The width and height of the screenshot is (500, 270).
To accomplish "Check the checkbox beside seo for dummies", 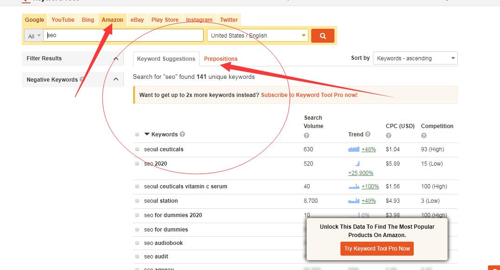I will click(137, 229).
